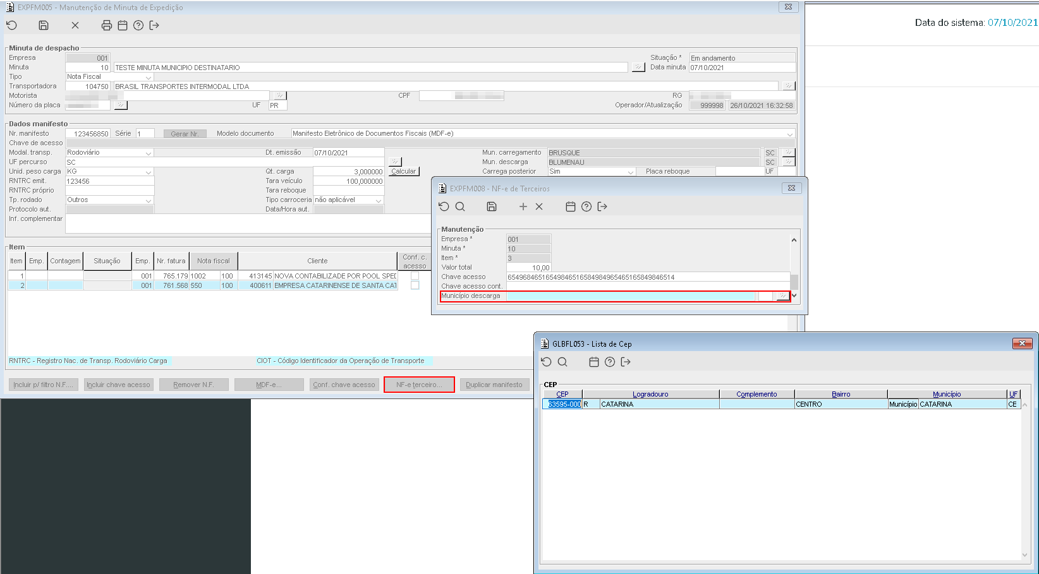Screen dimensions: 1039x574
Task: Refresh the Lista de Cep window
Action: (x=547, y=362)
